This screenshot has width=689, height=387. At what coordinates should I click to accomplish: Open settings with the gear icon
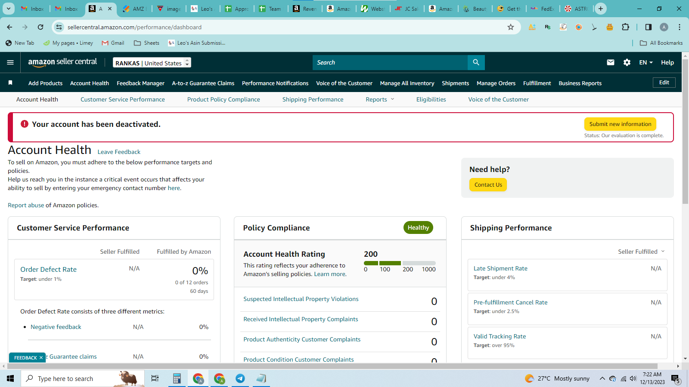click(627, 62)
